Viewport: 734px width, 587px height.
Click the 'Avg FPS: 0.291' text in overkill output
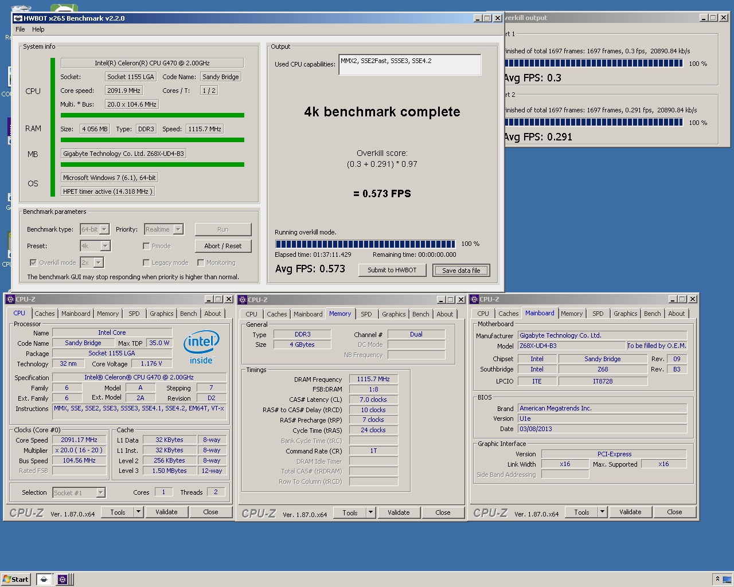pyautogui.click(x=538, y=137)
